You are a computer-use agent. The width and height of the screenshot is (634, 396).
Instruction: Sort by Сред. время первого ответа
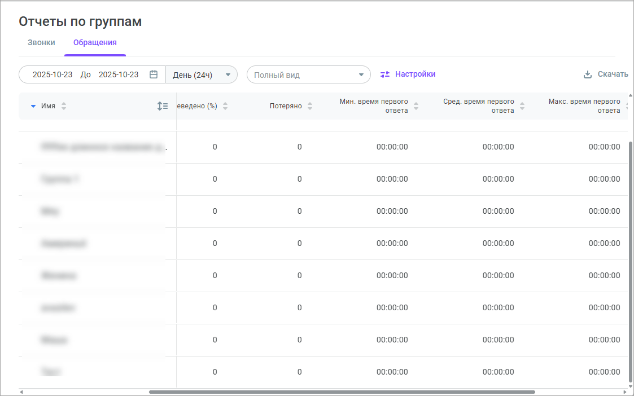click(x=522, y=106)
